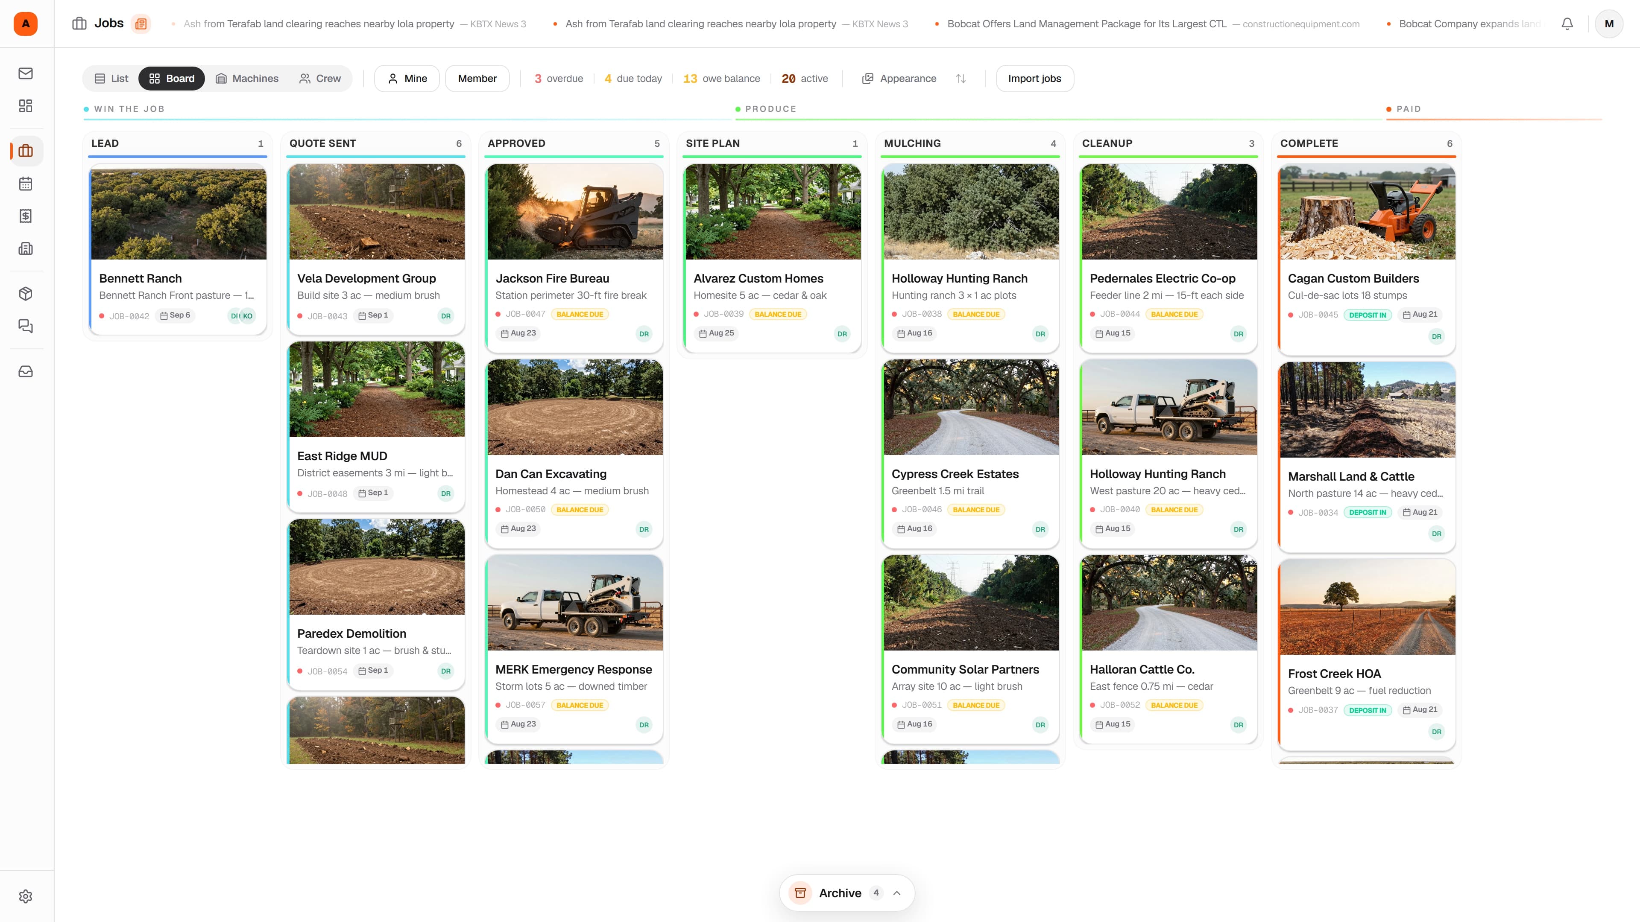Click JOB-0037 job number
The image size is (1640, 922).
pos(1318,710)
